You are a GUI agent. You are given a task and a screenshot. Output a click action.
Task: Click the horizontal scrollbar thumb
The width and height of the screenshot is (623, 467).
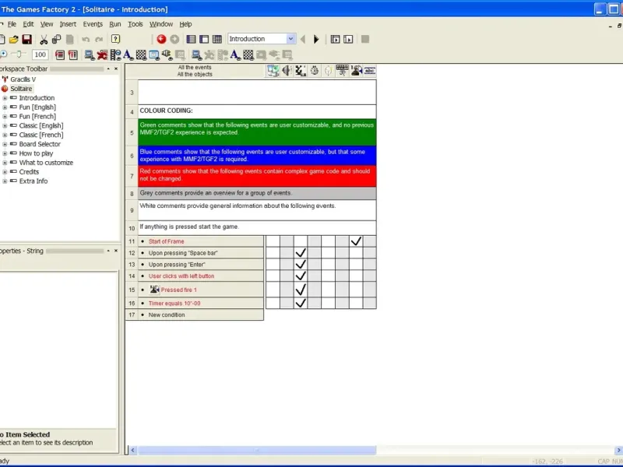257,450
